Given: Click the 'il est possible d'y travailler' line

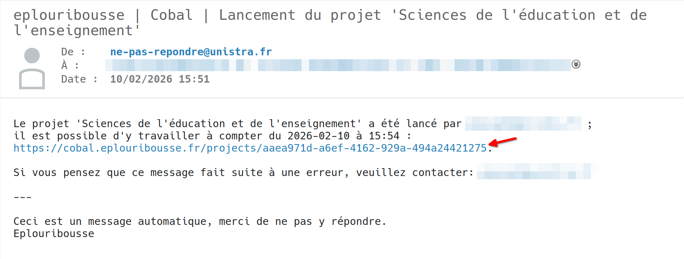Looking at the screenshot, I should pyautogui.click(x=212, y=136).
